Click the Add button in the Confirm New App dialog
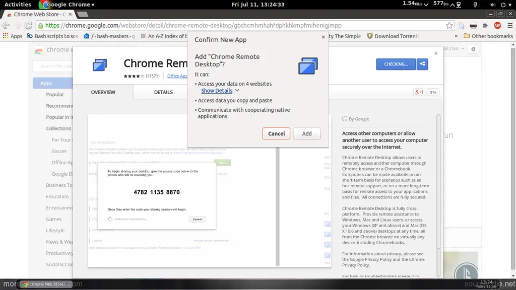 307,133
